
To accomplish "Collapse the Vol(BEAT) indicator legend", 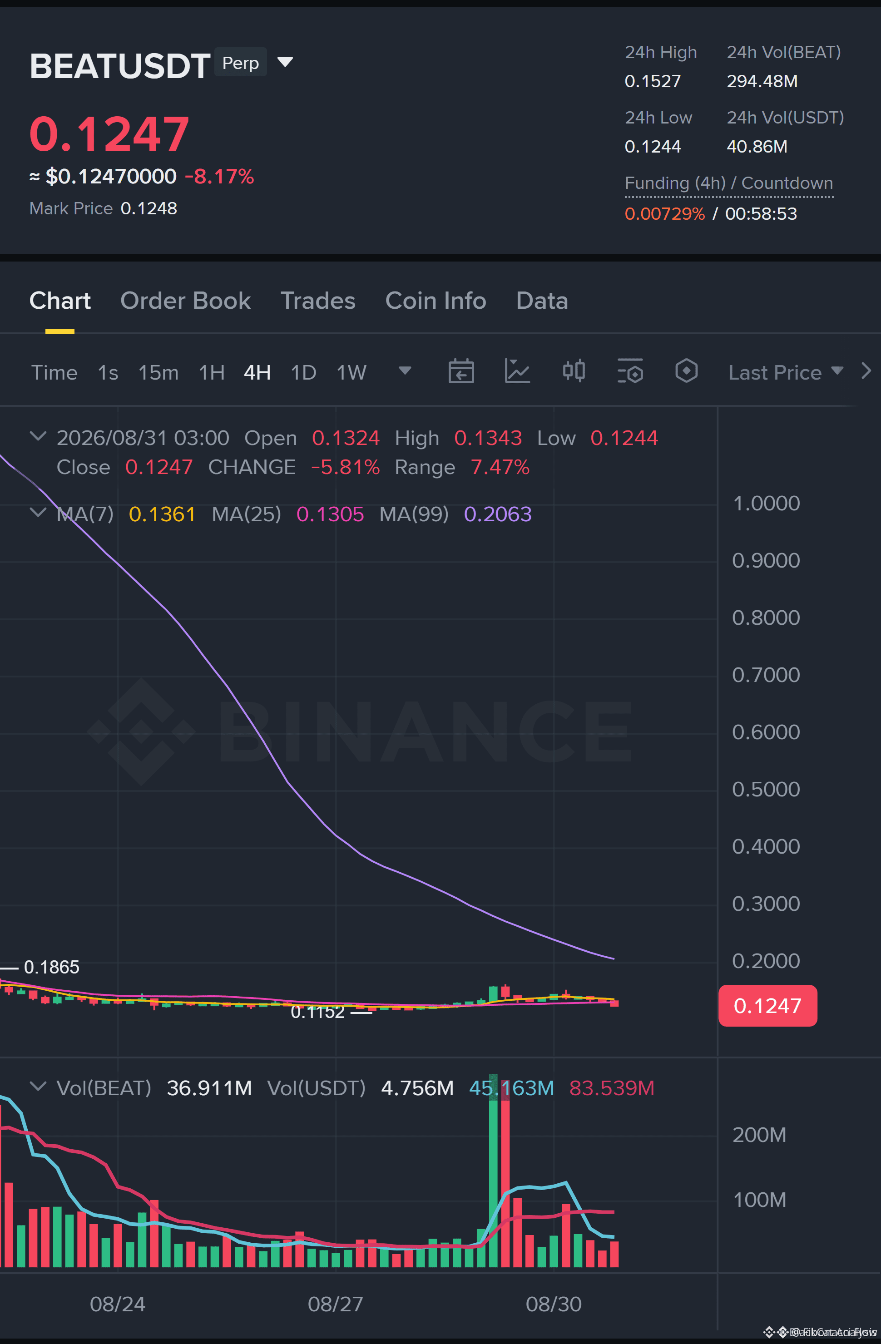I will [38, 1086].
